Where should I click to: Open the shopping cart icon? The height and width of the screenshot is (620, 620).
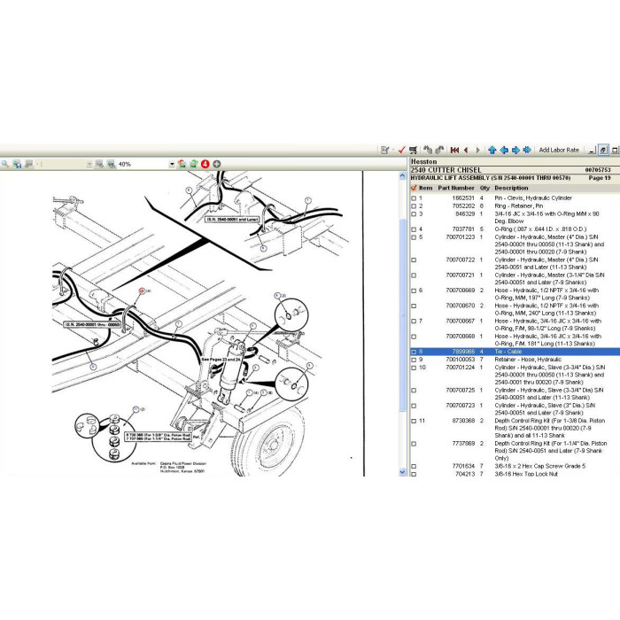(414, 150)
